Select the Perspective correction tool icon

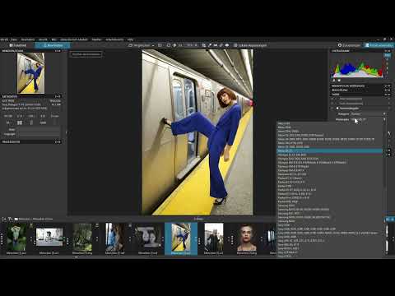[216, 45]
